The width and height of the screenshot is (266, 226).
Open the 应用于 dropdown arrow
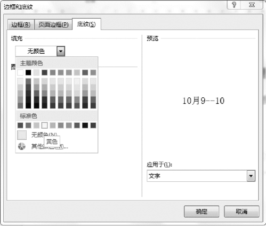tap(251, 176)
